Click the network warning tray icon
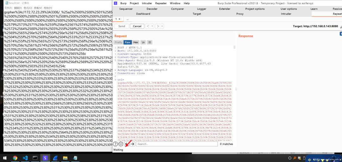Viewport: 342px width, 162px height. coord(300,158)
